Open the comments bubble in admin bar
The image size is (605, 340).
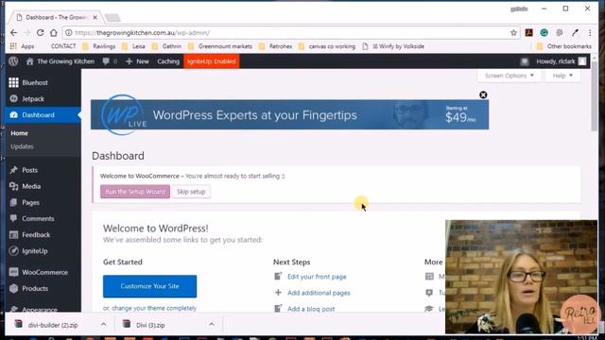(x=110, y=61)
